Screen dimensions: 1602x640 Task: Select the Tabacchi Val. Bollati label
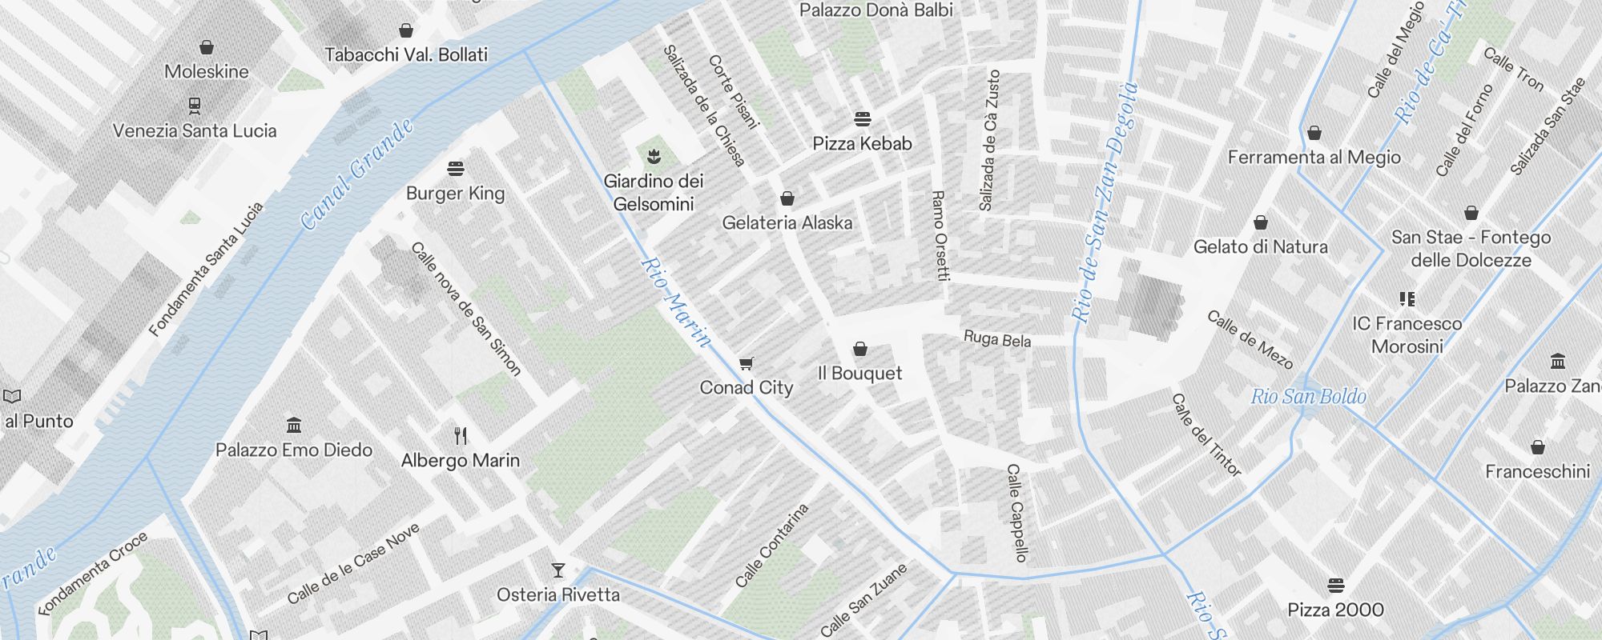click(406, 54)
